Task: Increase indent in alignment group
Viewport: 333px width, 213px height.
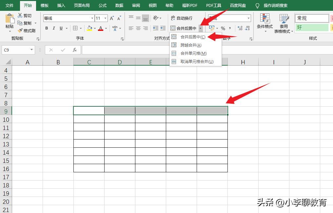Action: point(163,28)
